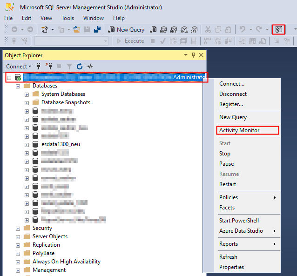Screen dimensions: 297x276
Task: Expand the Security folder
Action: [18, 229]
